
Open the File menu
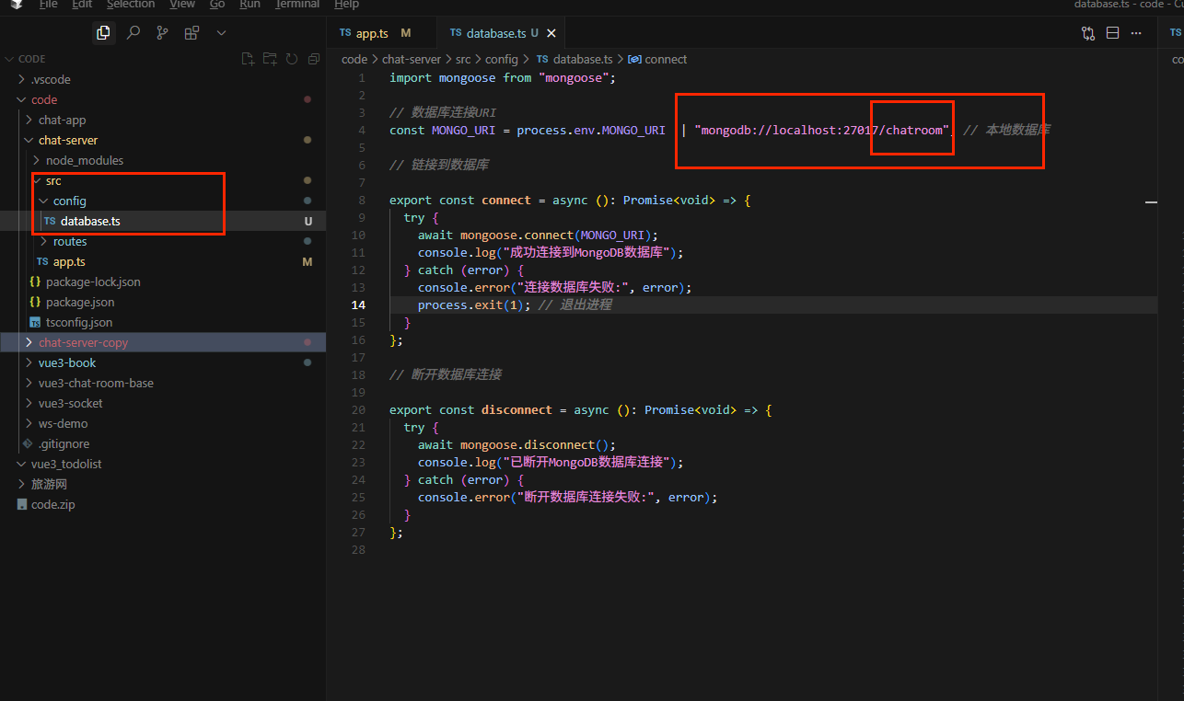[x=49, y=4]
